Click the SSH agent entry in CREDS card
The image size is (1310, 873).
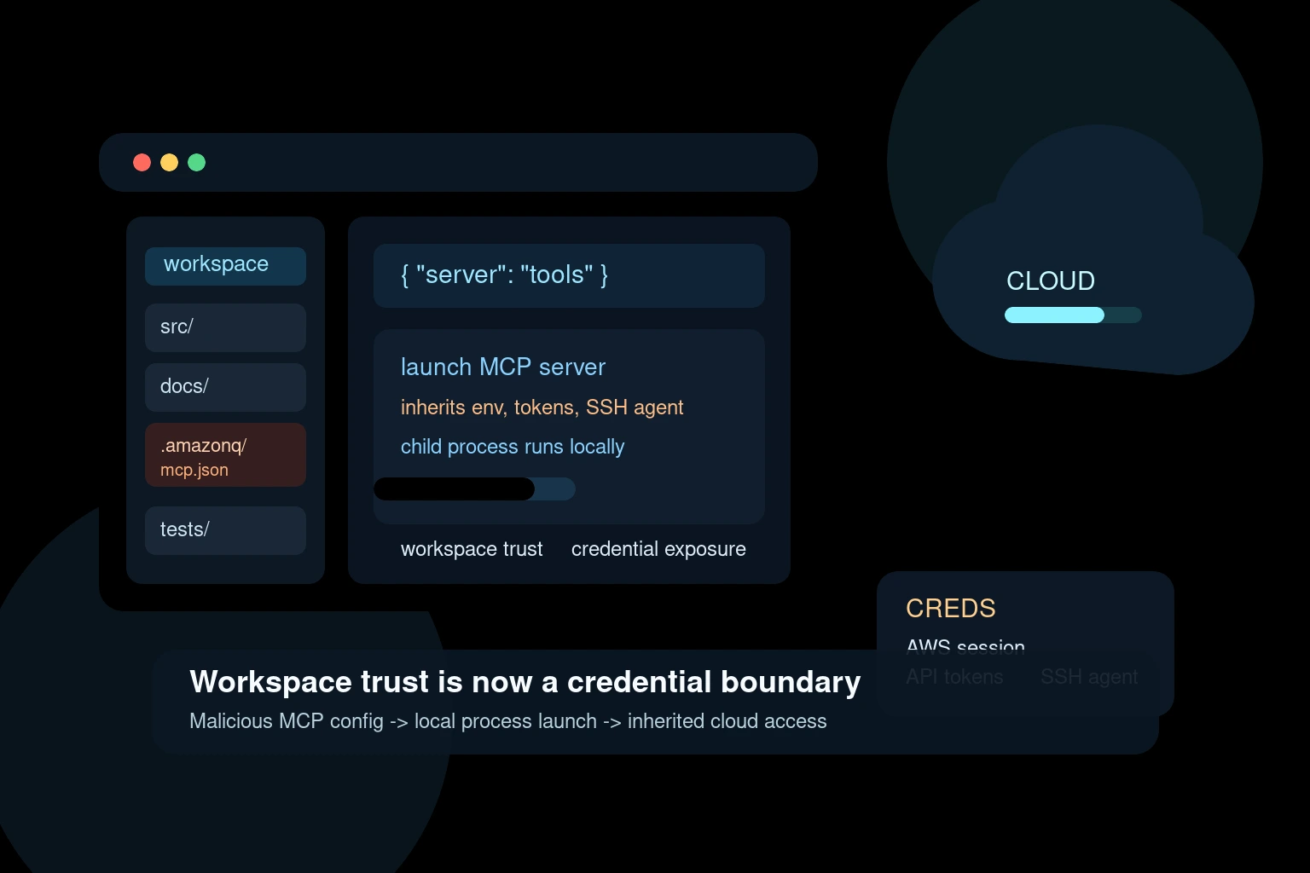click(1089, 677)
